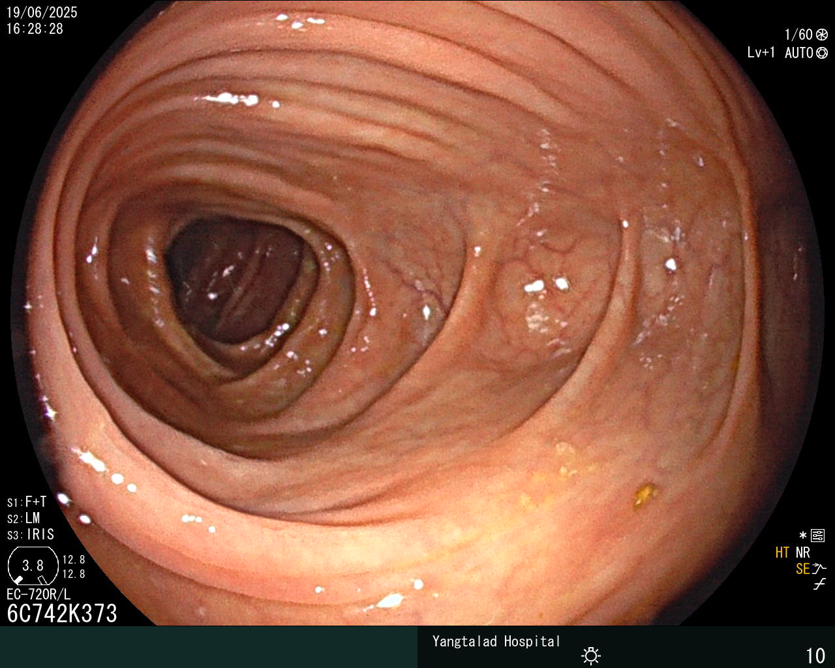Screen dimensions: 835x668
Task: Click the S2:LM switch assignment
Action: 23,519
